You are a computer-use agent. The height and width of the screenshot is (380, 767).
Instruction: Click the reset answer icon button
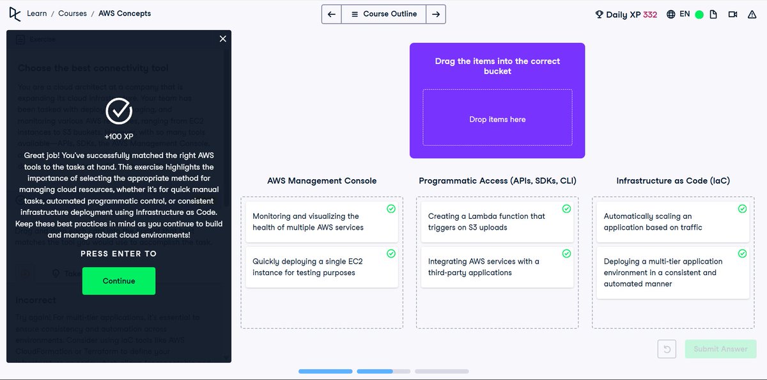(667, 349)
